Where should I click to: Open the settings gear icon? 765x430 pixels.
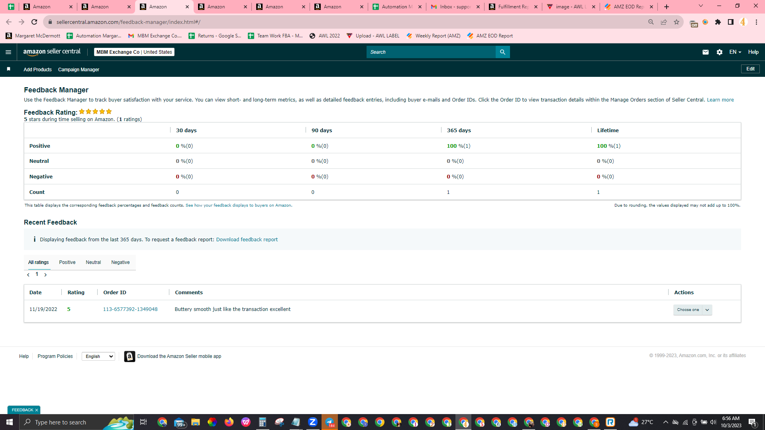click(719, 52)
